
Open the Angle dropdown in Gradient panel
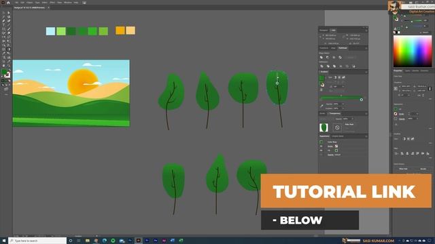pos(343,87)
